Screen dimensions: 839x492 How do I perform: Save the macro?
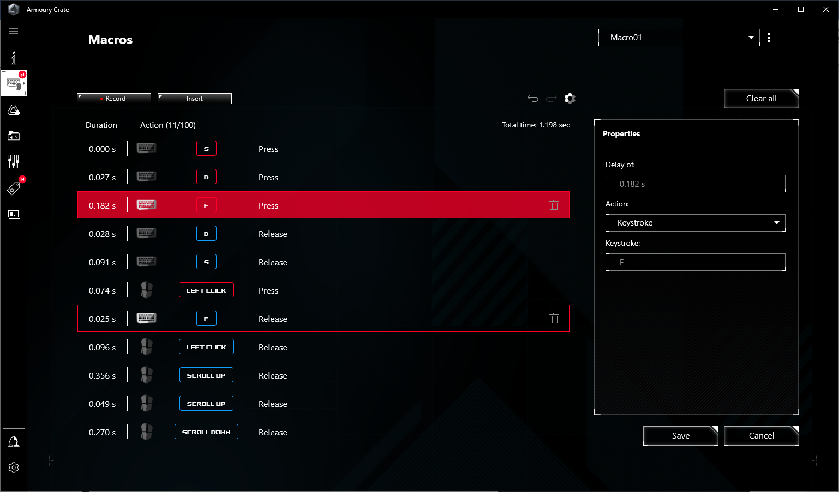click(681, 436)
